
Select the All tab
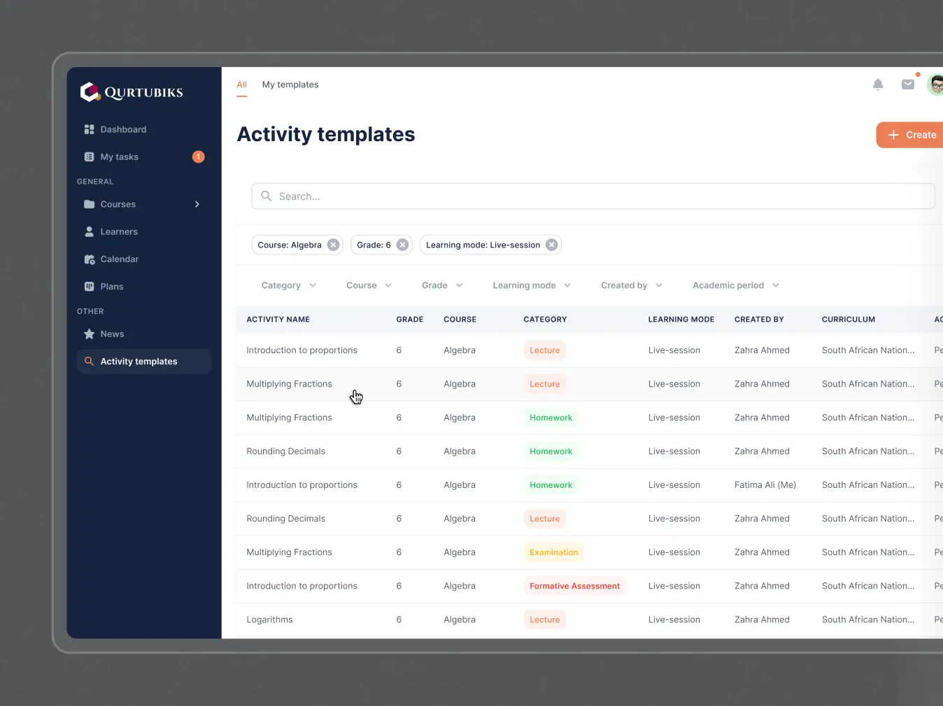point(241,85)
